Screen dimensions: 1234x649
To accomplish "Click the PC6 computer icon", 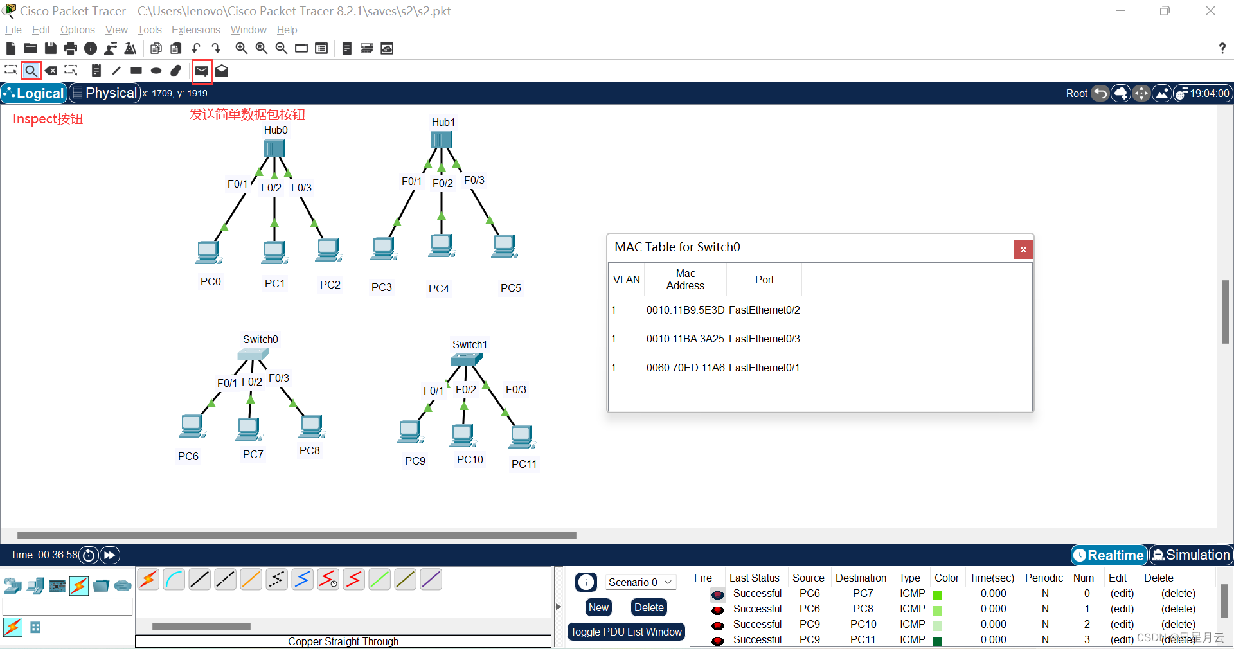I will click(x=192, y=426).
